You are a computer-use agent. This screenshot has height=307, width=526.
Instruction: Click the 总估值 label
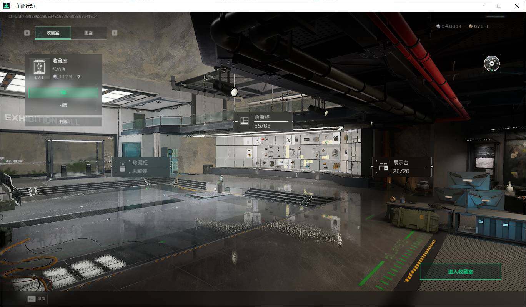pyautogui.click(x=59, y=69)
